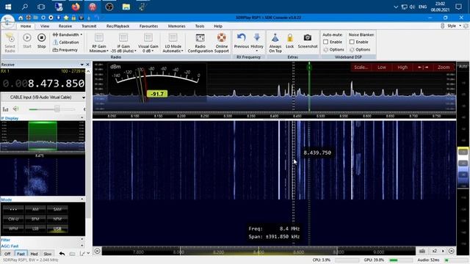Open Radio Configuration
The height and width of the screenshot is (264, 470).
pos(200,43)
